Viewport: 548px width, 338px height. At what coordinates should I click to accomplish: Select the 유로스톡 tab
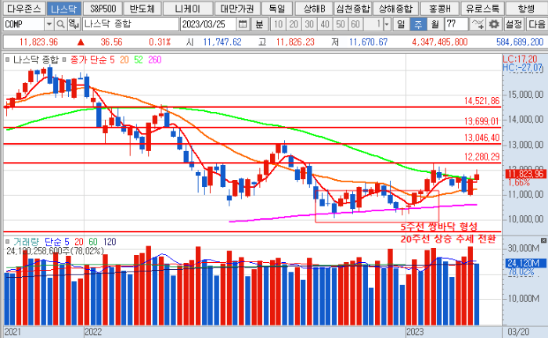[x=483, y=9]
